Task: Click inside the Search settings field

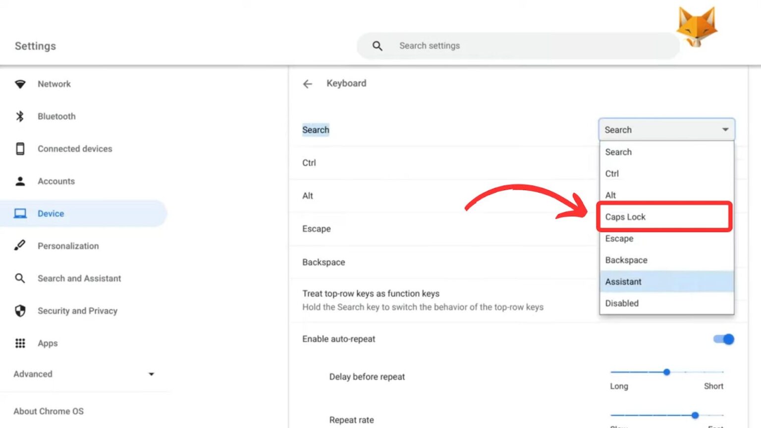Action: coord(495,46)
